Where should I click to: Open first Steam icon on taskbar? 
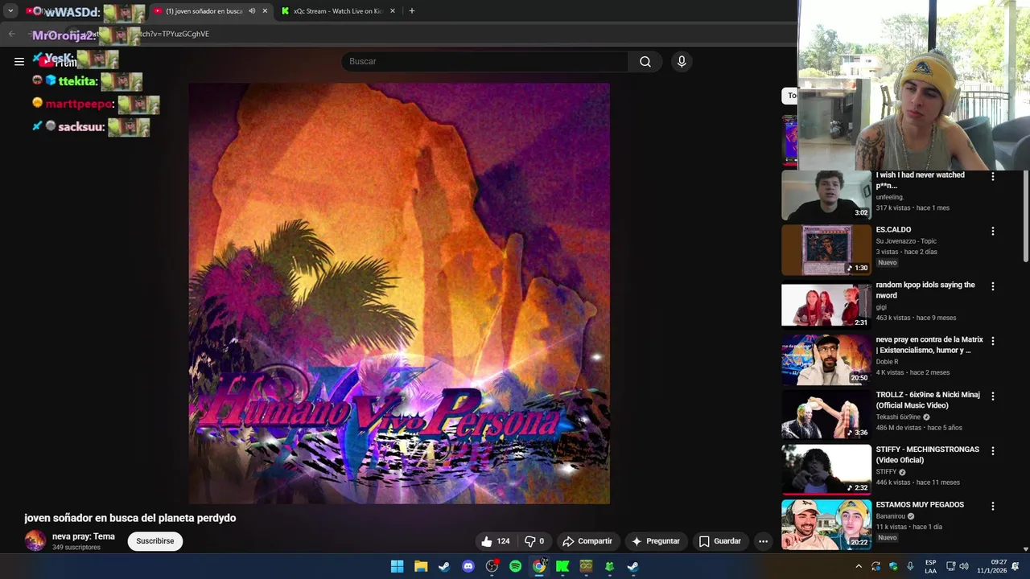coord(444,566)
